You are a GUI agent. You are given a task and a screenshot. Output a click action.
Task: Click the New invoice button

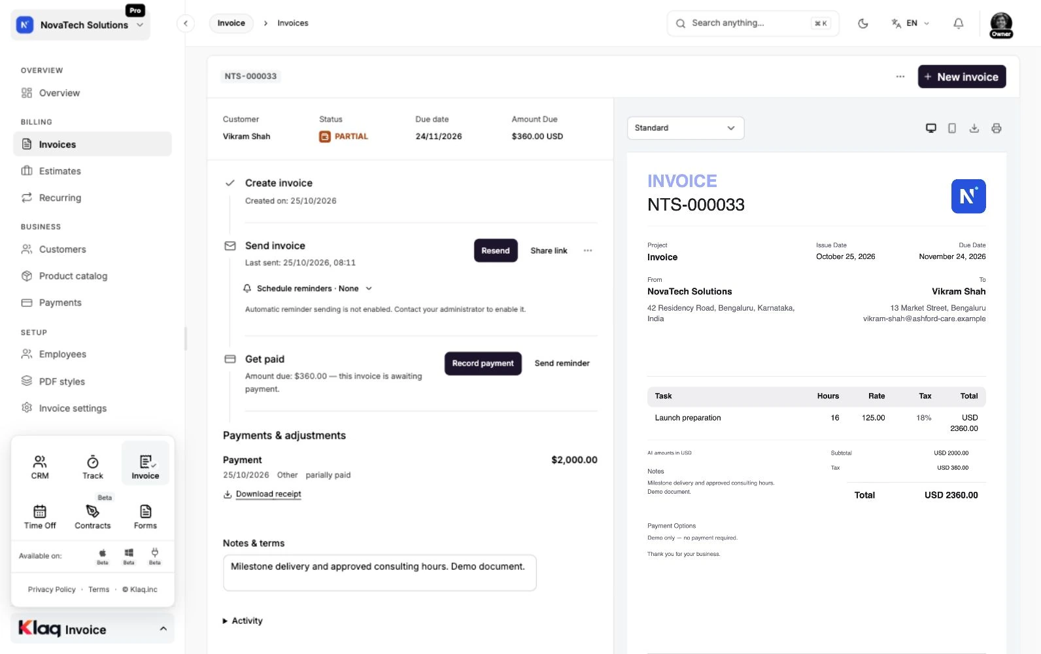(x=962, y=77)
